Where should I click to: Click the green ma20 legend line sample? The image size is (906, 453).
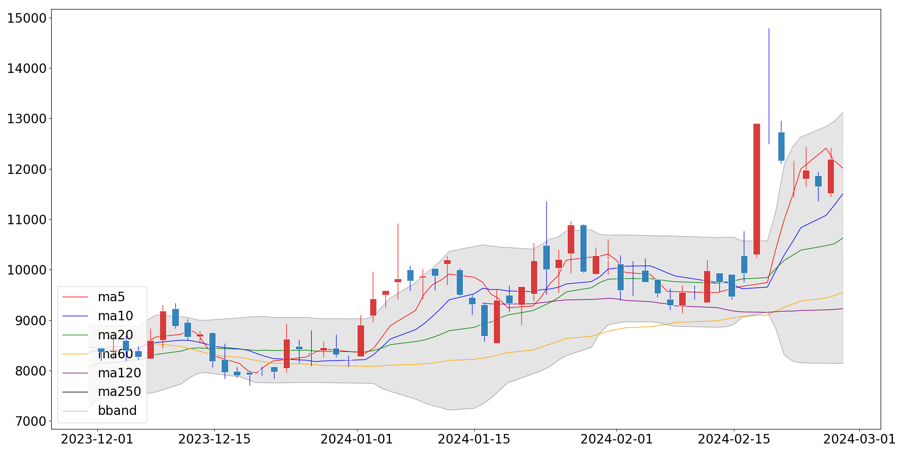tap(75, 335)
